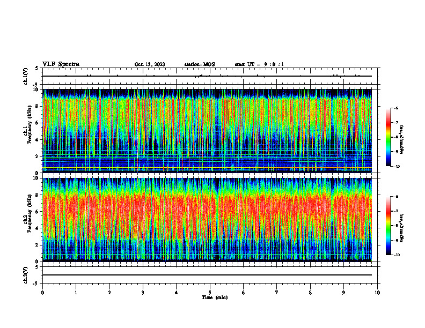
Task: Click the "6" tick on the time axis
Action: [244, 293]
